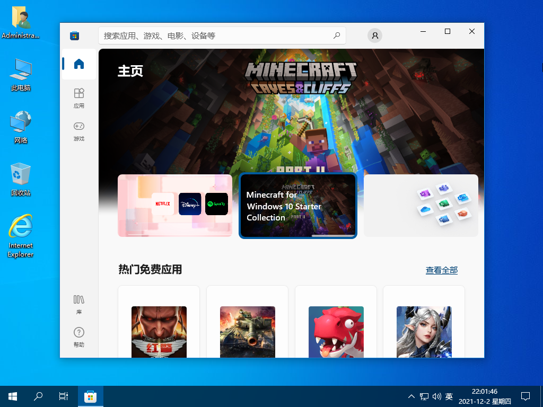The width and height of the screenshot is (543, 407).
Task: Click the 查看全部 link
Action: pyautogui.click(x=442, y=270)
